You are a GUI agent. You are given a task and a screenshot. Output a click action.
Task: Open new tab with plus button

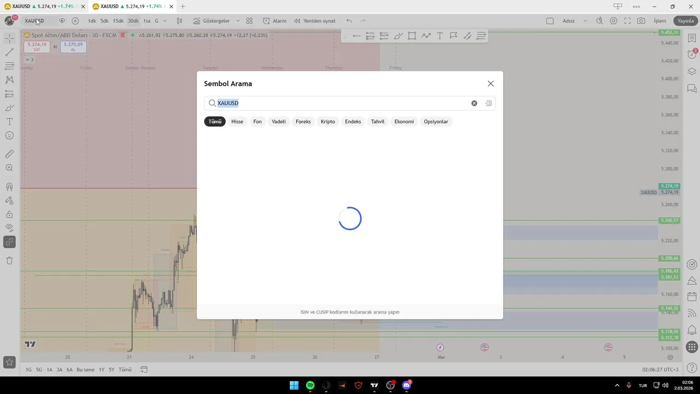click(x=183, y=7)
